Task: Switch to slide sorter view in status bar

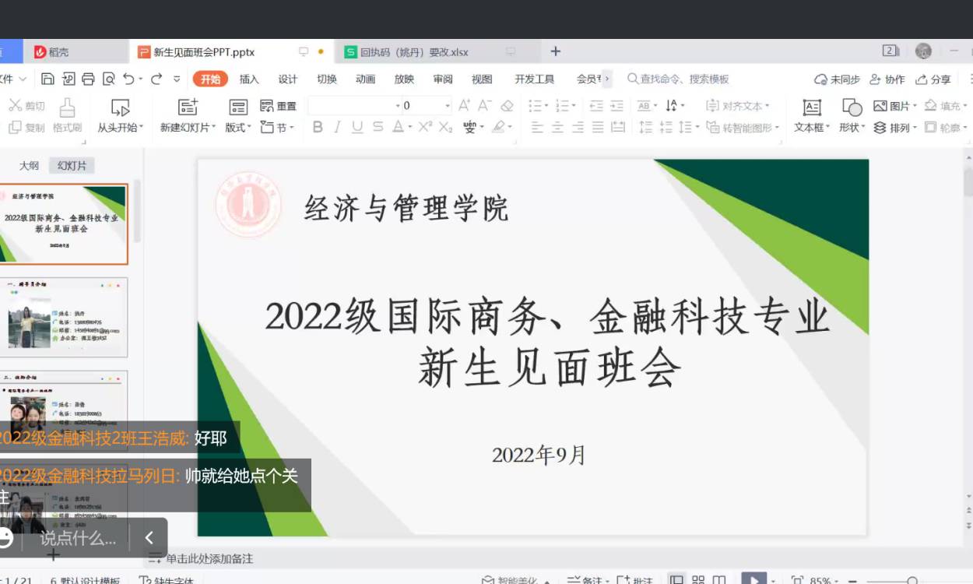Action: coord(698,580)
